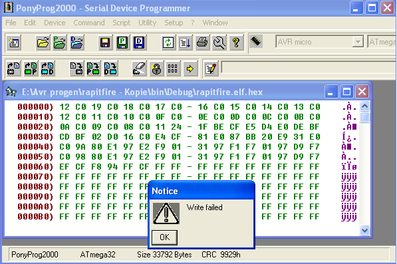Open data file with blue D folder
This screenshot has height=264, width=397.
pos(76,43)
